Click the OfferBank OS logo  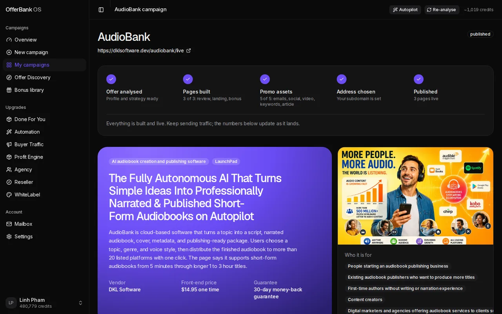tap(24, 9)
